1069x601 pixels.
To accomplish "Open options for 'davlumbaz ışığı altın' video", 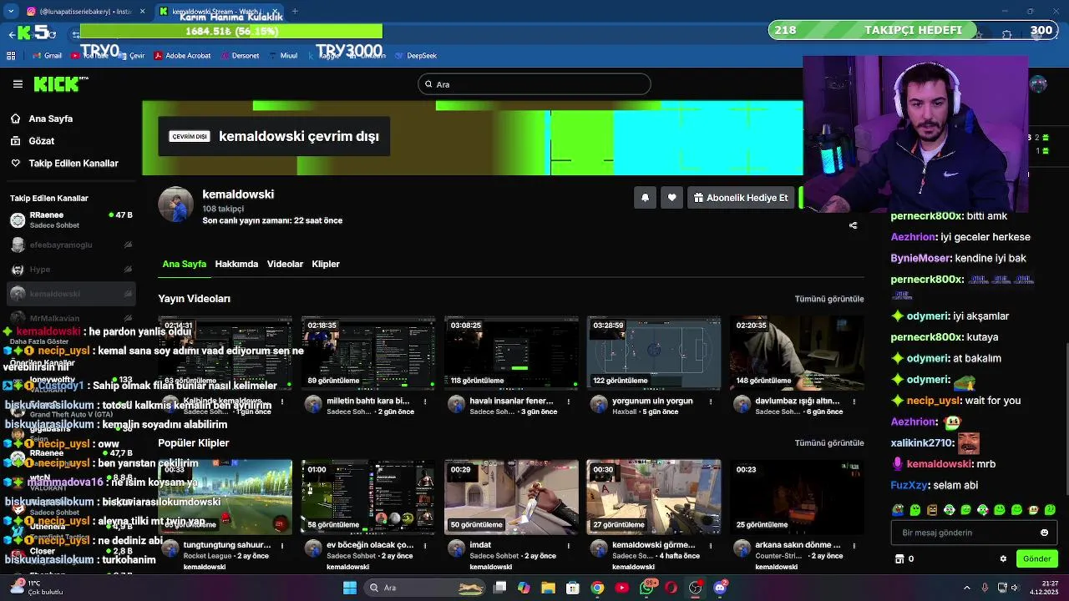I will click(854, 404).
